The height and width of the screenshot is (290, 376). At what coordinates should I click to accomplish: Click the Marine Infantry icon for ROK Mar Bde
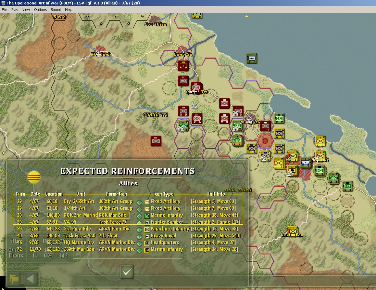pyautogui.click(x=147, y=216)
